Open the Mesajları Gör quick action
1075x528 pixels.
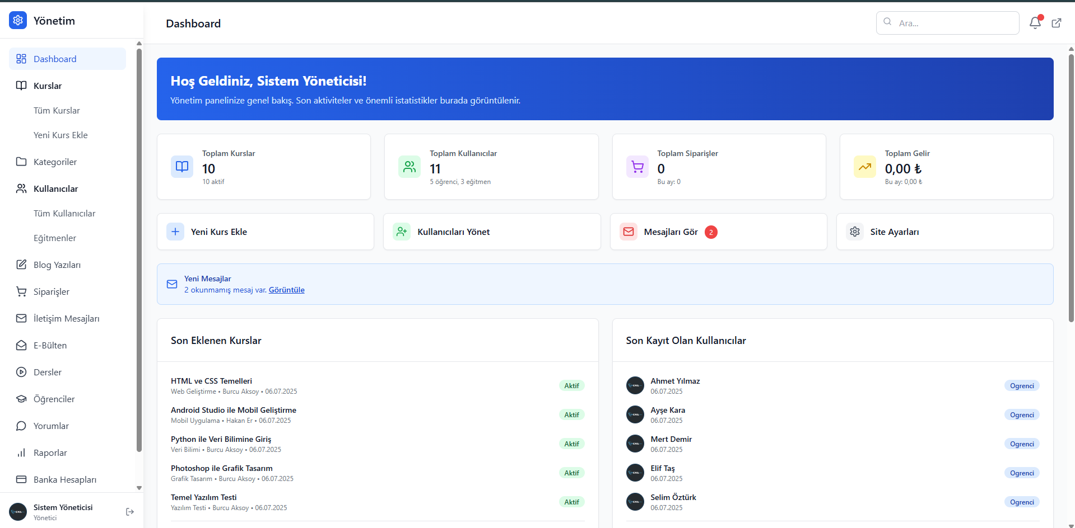pos(718,232)
